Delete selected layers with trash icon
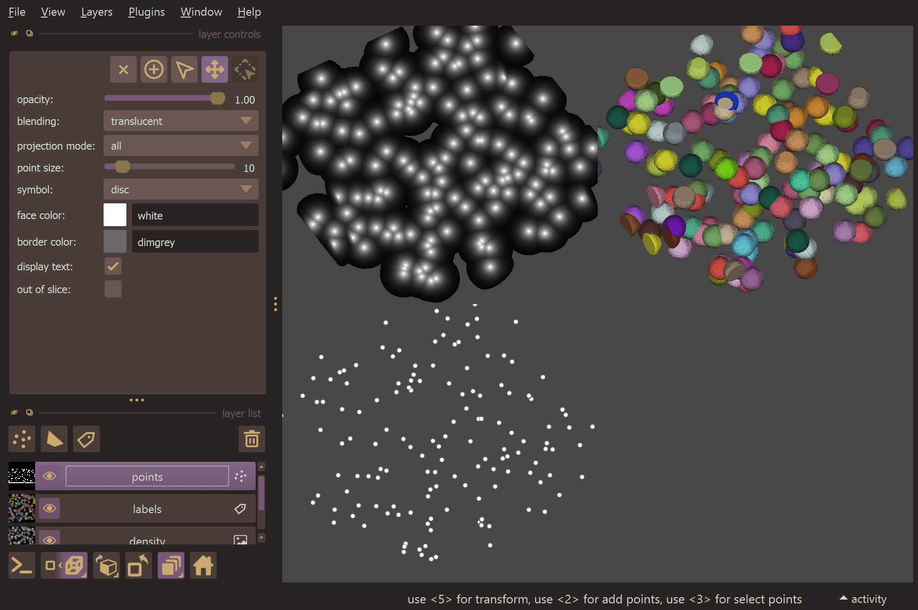The image size is (918, 610). tap(251, 439)
